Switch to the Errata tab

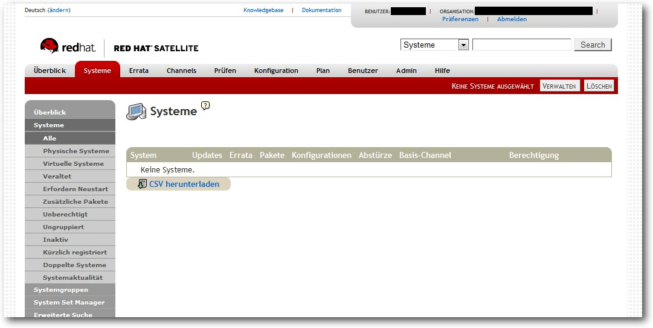[139, 71]
